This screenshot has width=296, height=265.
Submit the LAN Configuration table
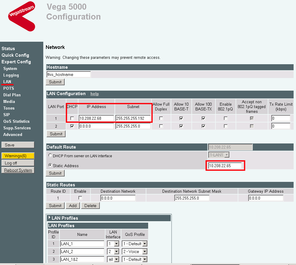click(56, 134)
